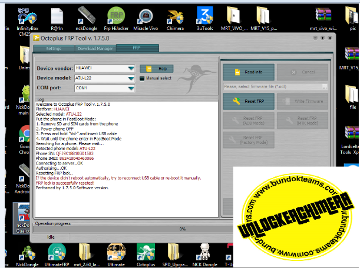Open the NckDongle main Android shortcut
The height and width of the screenshot is (268, 360).
[x=23, y=101]
